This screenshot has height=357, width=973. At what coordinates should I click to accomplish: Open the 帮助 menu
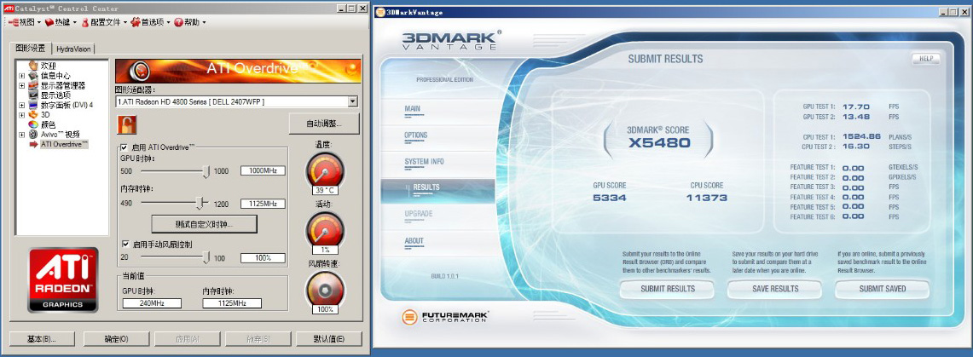click(x=189, y=22)
